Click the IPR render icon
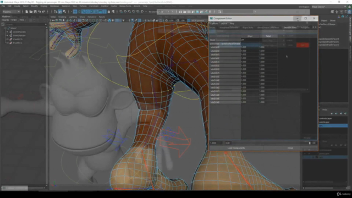Image resolution: width=352 pixels, height=198 pixels. (189, 12)
